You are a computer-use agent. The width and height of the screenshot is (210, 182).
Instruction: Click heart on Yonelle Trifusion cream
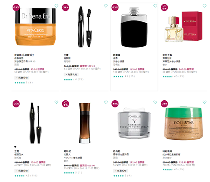pos(155,102)
